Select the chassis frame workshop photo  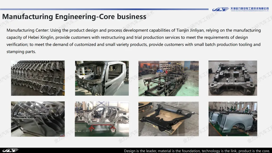(168, 78)
